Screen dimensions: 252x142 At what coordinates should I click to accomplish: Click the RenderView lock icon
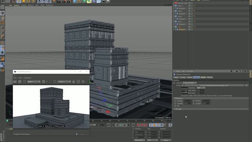click(x=74, y=82)
